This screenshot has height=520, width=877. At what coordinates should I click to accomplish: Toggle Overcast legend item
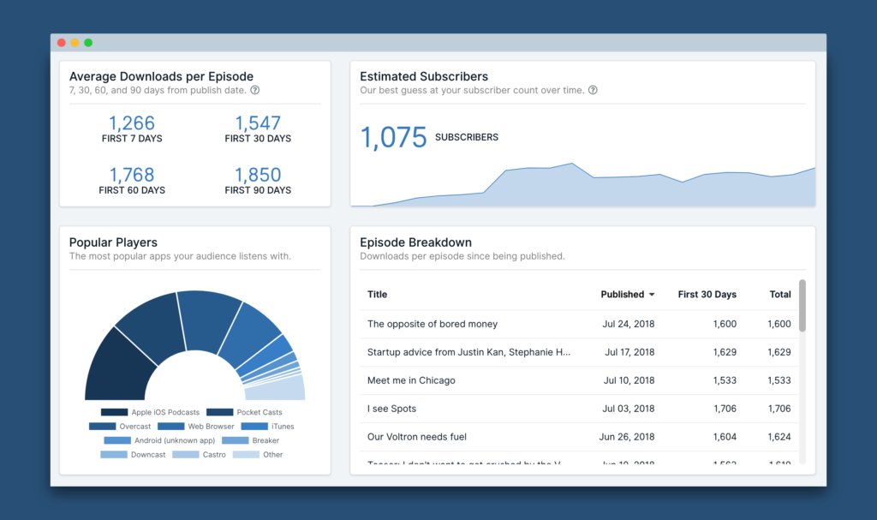coord(120,427)
